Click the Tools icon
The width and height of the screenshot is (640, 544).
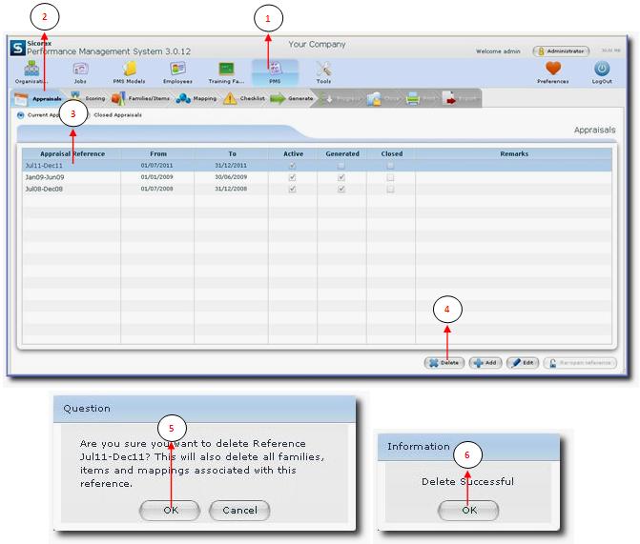click(x=323, y=70)
